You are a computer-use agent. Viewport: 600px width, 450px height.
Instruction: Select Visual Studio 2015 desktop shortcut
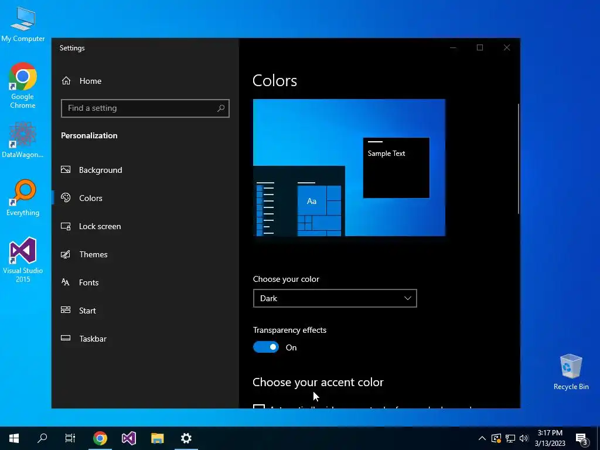pyautogui.click(x=23, y=260)
